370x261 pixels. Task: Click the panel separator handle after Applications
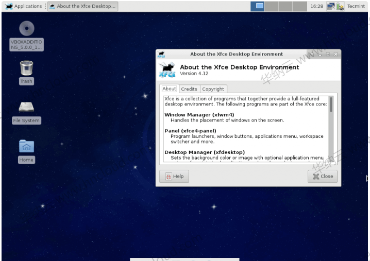click(x=45, y=6)
